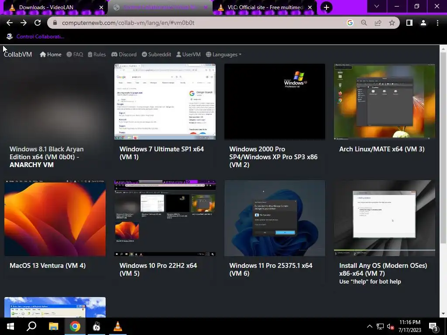Click 'Windows 10 Pro 22H2 x64 (VM 5)' title

coord(158,269)
